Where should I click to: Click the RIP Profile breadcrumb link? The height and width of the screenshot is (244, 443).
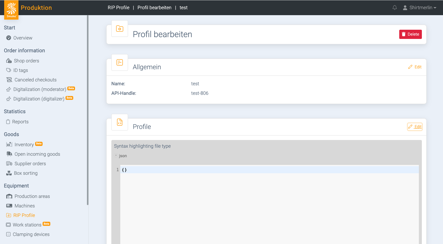(118, 8)
